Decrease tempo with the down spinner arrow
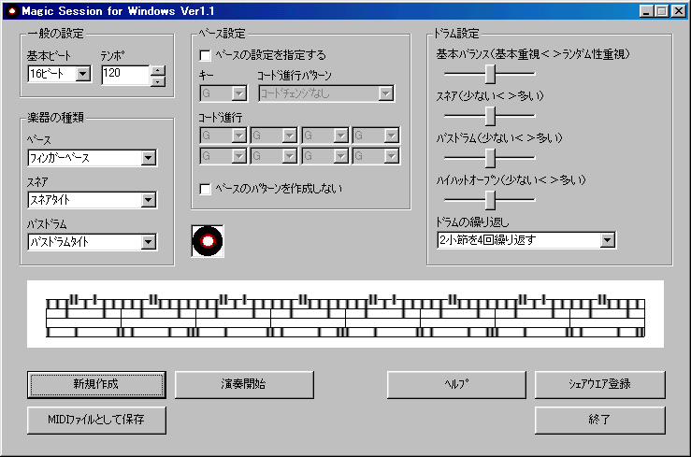Viewport: 691px width, 457px height. 158,81
